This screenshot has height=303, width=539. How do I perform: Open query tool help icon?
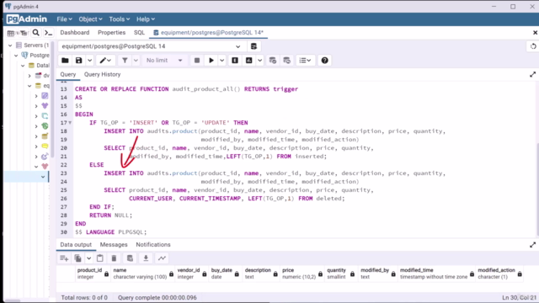324,61
